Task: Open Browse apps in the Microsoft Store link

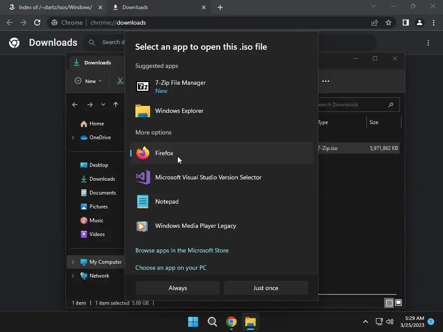Action: 182,250
